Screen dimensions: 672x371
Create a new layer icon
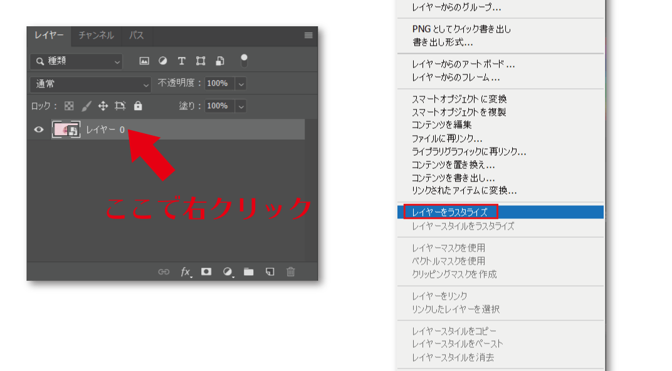click(270, 272)
